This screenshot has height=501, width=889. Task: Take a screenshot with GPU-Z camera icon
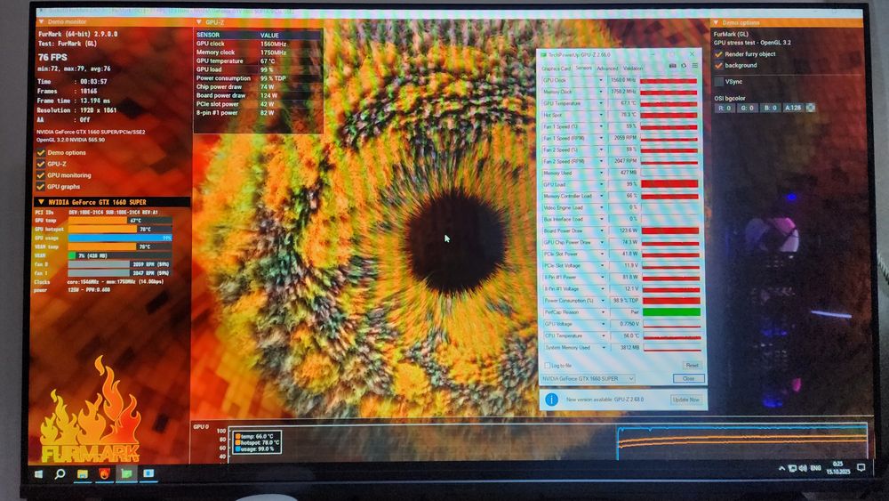point(673,67)
